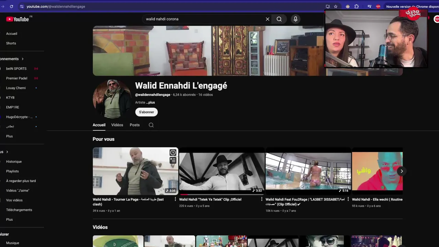Screen dimensions: 439x247
Task: Bookmark this page with the star icon
Action: pos(336,7)
